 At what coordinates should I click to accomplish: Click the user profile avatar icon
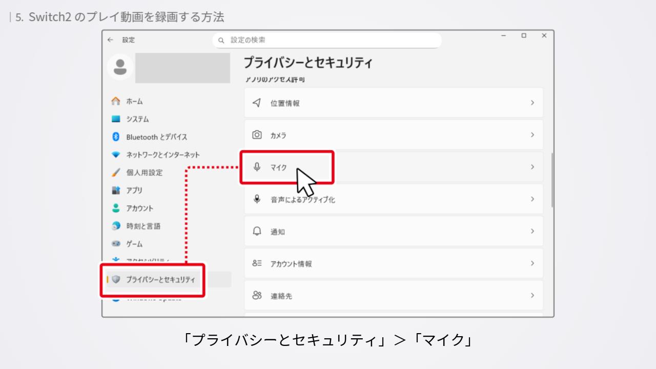120,67
